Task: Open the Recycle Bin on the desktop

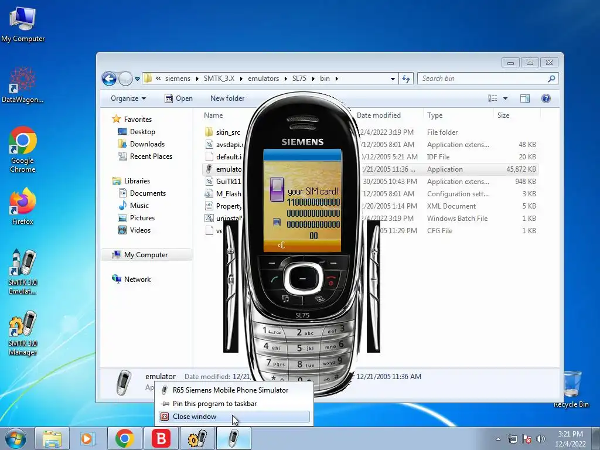Action: click(571, 389)
